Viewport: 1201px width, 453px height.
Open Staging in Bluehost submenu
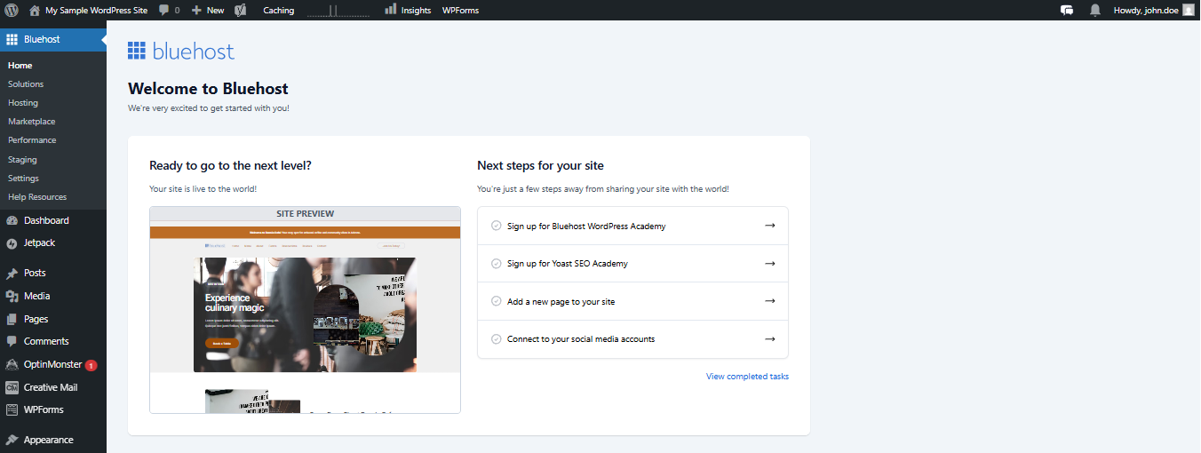coord(22,160)
